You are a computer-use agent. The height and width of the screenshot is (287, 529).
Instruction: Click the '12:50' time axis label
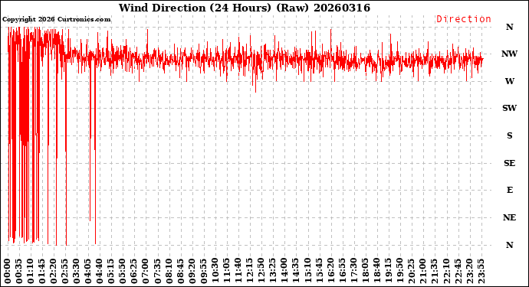261,271
